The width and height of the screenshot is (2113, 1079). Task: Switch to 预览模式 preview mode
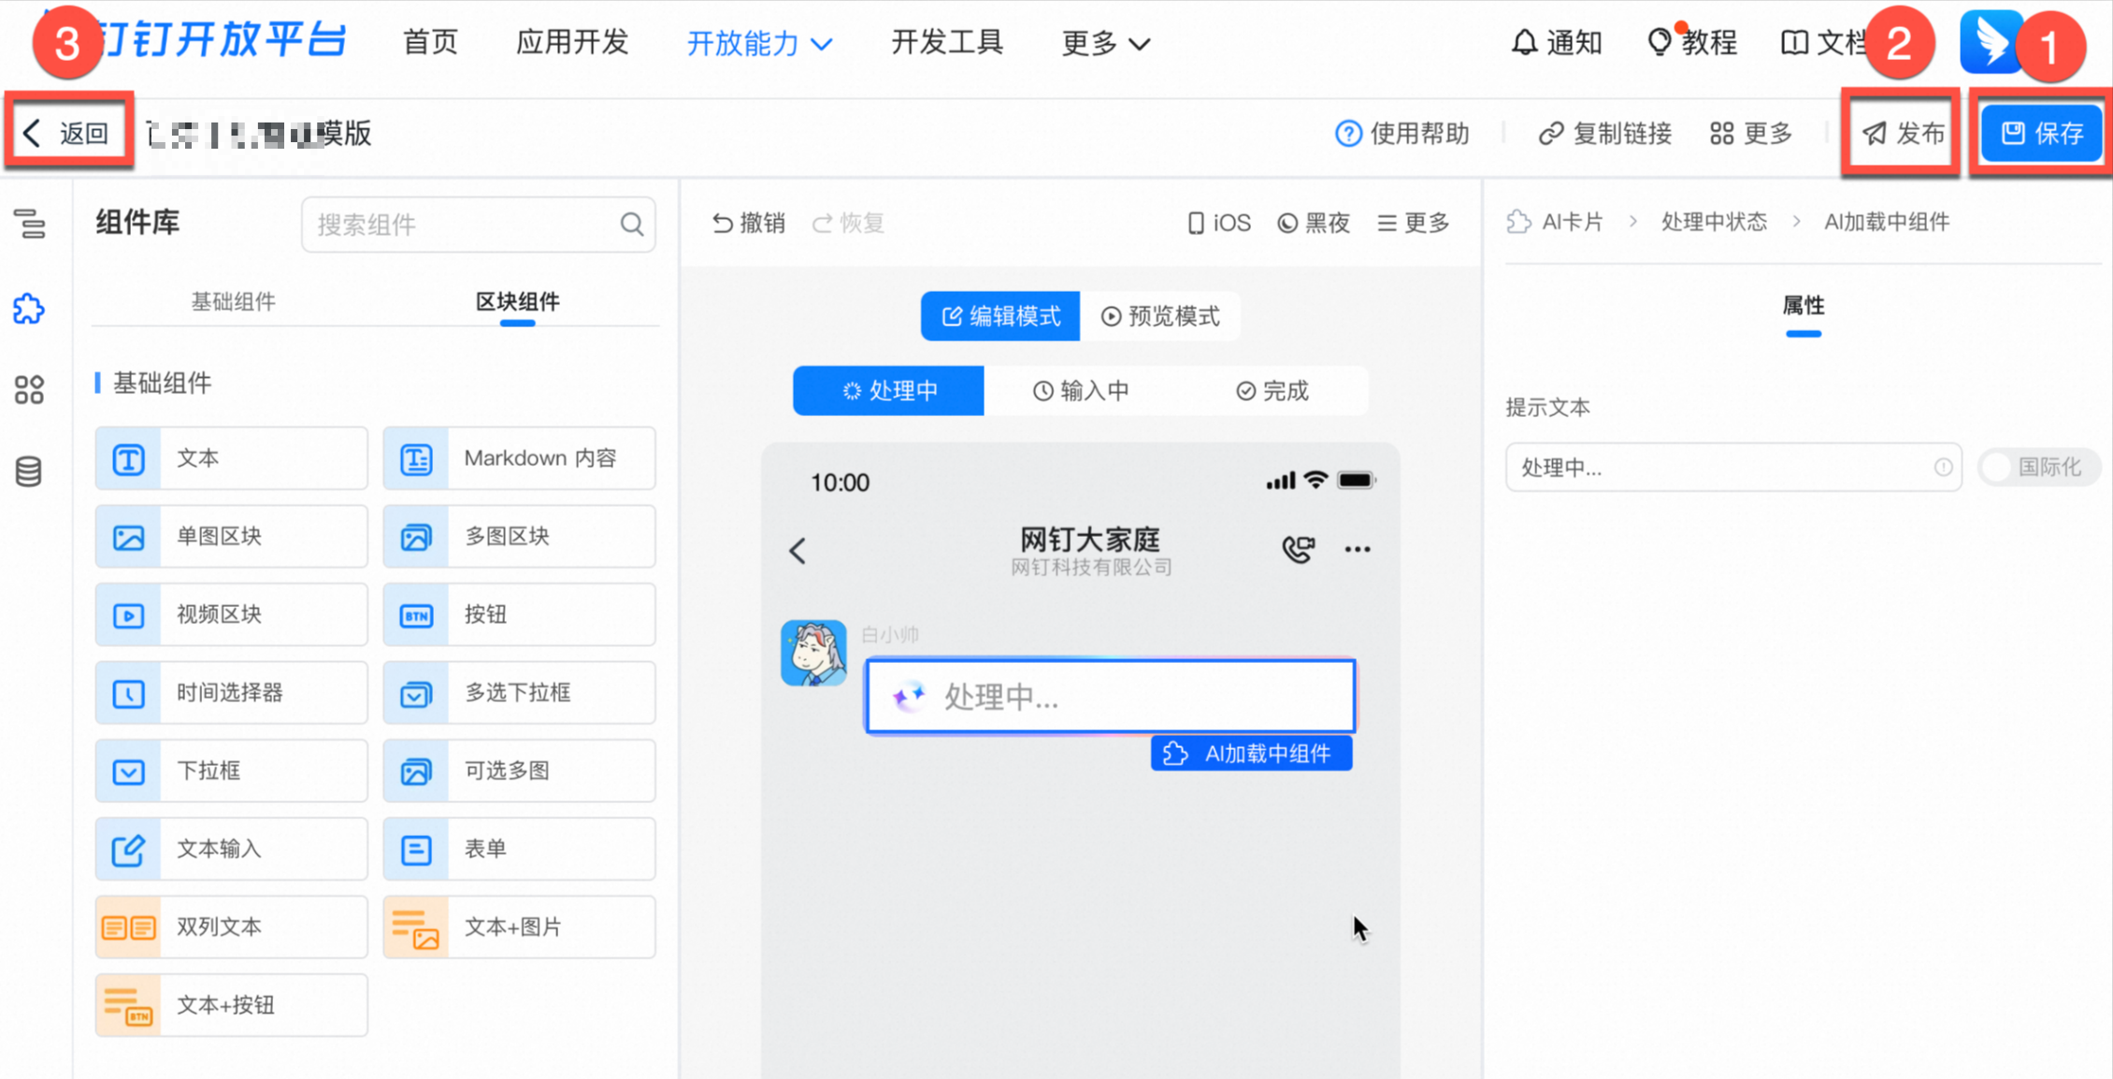[1161, 316]
